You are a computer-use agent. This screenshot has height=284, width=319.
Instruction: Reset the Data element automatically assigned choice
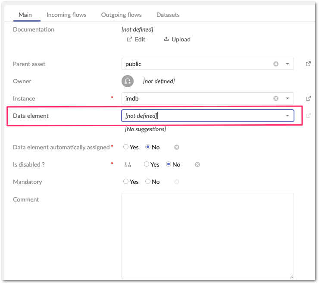(x=177, y=147)
